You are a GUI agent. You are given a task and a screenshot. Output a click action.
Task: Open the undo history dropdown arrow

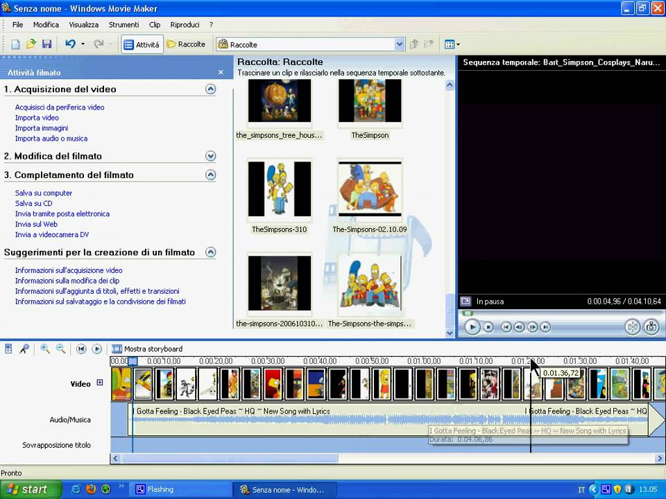(83, 44)
